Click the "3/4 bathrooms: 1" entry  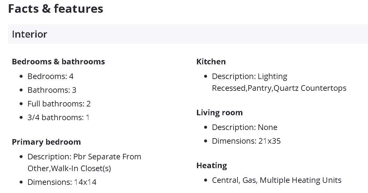(58, 118)
